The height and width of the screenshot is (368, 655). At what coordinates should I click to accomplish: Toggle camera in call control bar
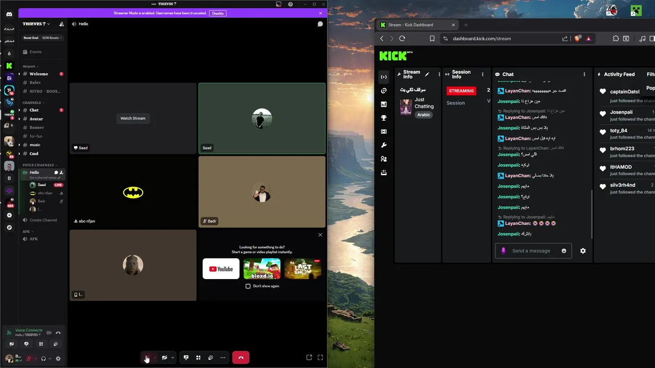(x=164, y=358)
